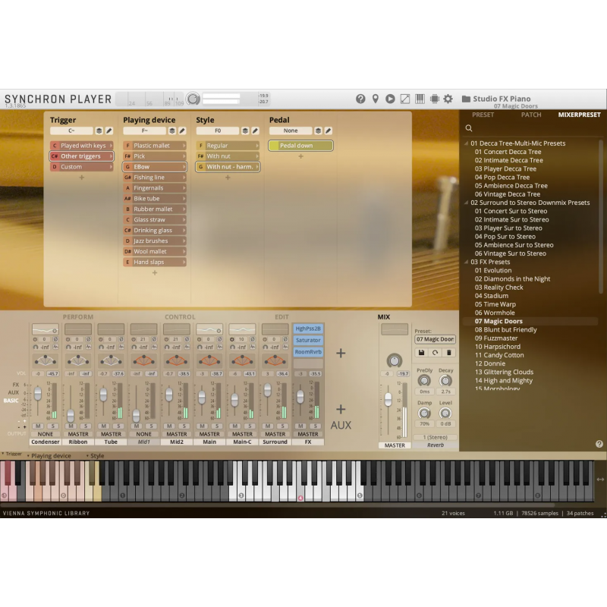Click the search icon in the MIXERPRESET panel

469,129
